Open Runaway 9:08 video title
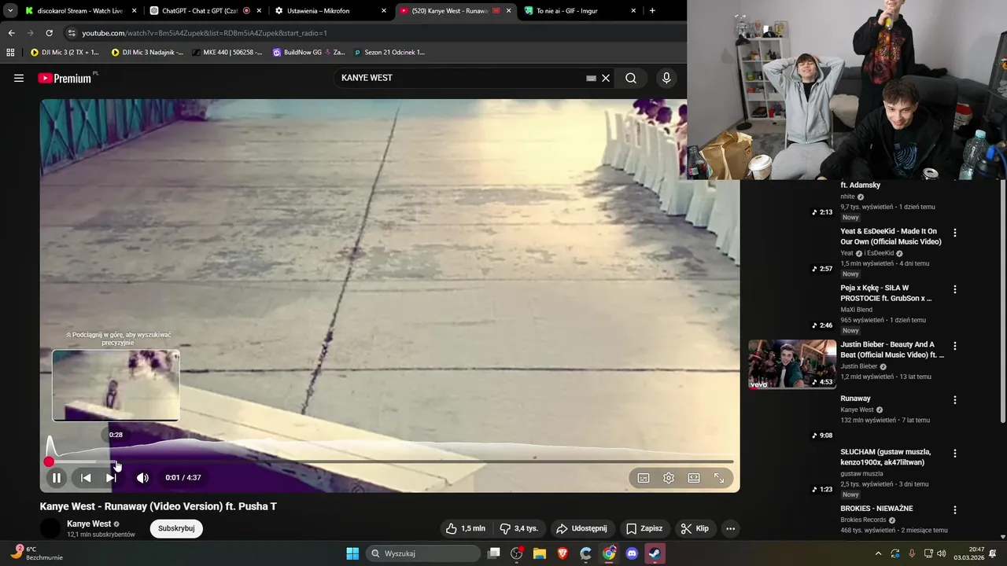This screenshot has height=566, width=1007. click(855, 399)
